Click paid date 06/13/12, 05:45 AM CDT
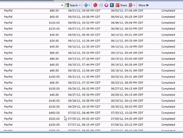The height and width of the screenshot is (138, 183). (127, 53)
